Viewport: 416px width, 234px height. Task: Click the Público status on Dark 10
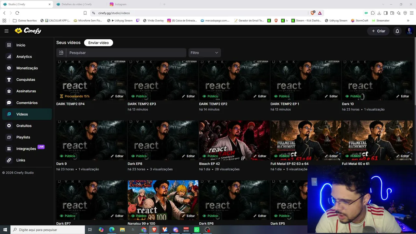[x=353, y=96]
